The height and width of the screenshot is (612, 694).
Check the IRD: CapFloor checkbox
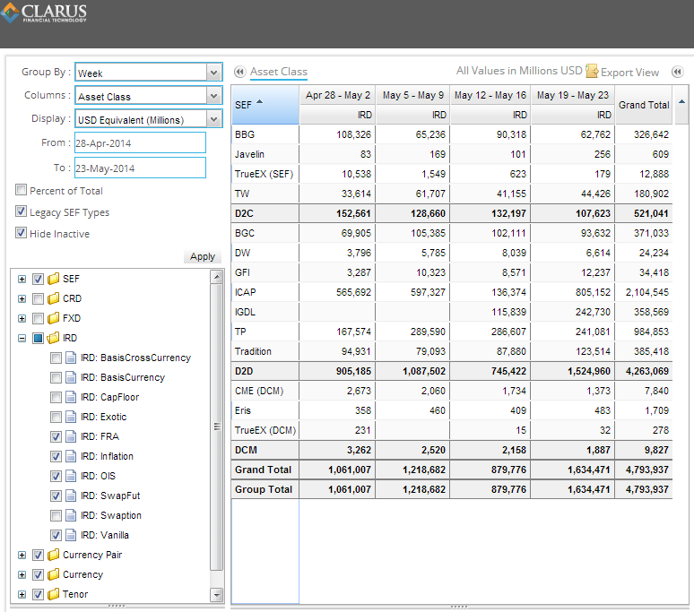(x=56, y=398)
